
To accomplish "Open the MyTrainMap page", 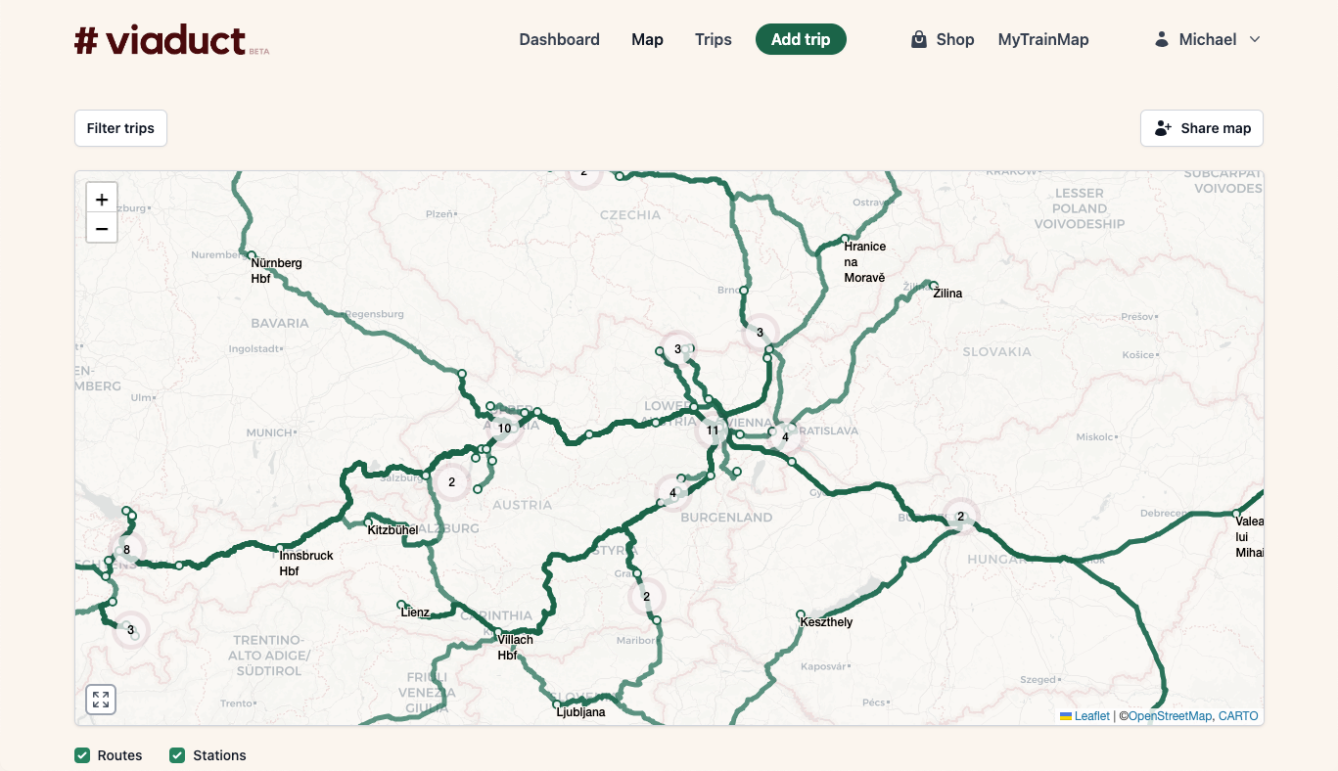I will tap(1043, 39).
